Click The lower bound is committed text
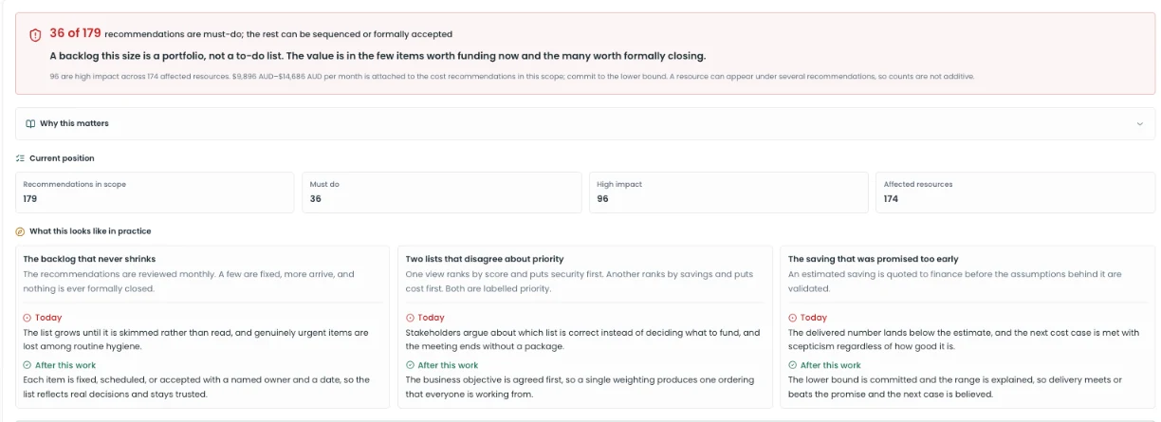This screenshot has width=1161, height=422. tap(955, 387)
